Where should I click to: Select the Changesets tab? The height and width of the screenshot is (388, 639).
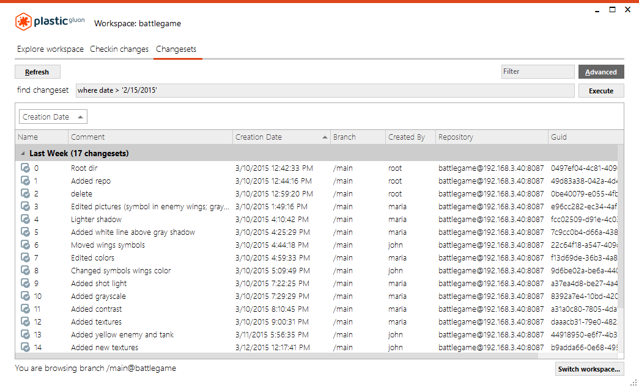[x=176, y=49]
